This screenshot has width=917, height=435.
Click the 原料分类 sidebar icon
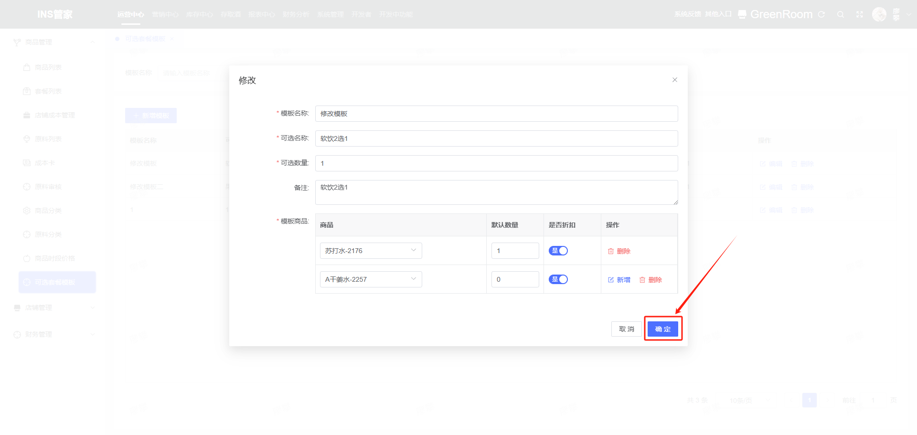coord(27,234)
